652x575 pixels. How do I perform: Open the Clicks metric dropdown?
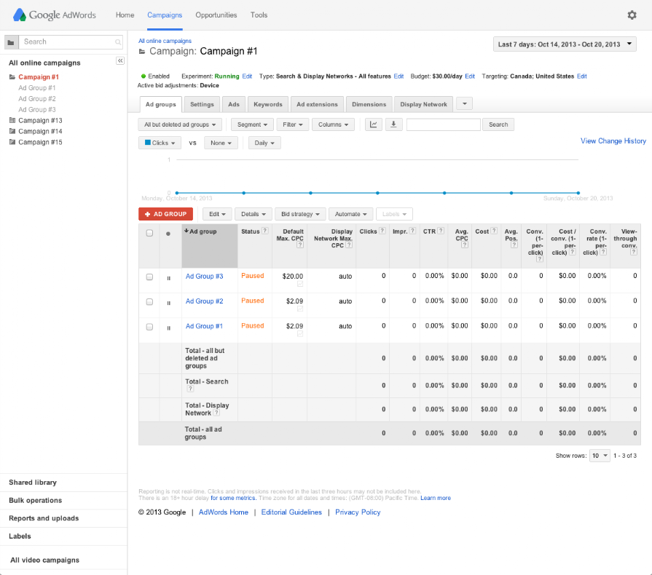160,143
